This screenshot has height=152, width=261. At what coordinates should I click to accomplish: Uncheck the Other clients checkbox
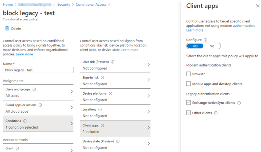point(188,113)
